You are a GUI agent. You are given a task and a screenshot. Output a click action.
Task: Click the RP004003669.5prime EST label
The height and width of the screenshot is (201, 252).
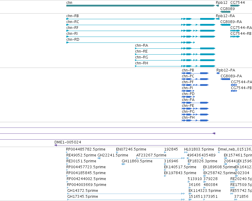[x=86, y=185]
